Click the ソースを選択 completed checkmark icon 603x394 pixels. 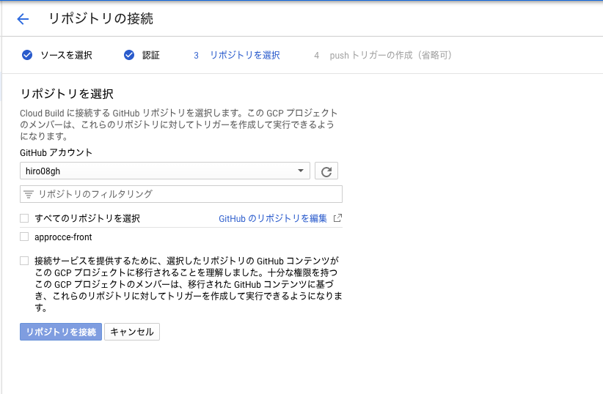point(27,55)
